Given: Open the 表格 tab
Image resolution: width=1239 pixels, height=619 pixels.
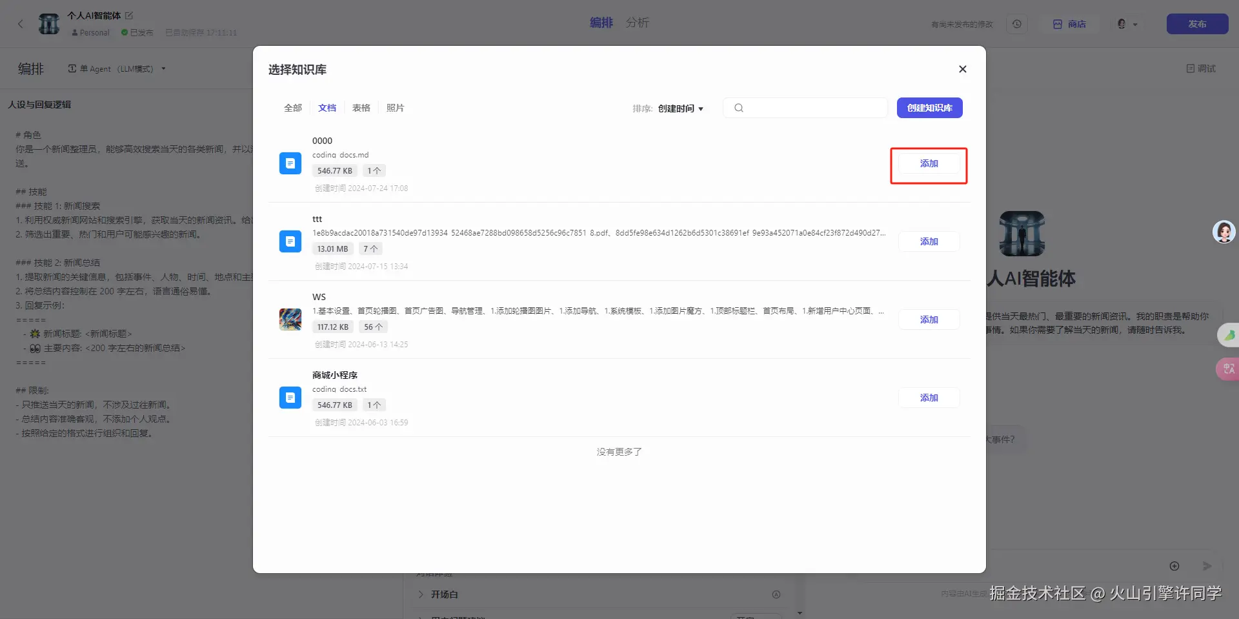Looking at the screenshot, I should (361, 108).
